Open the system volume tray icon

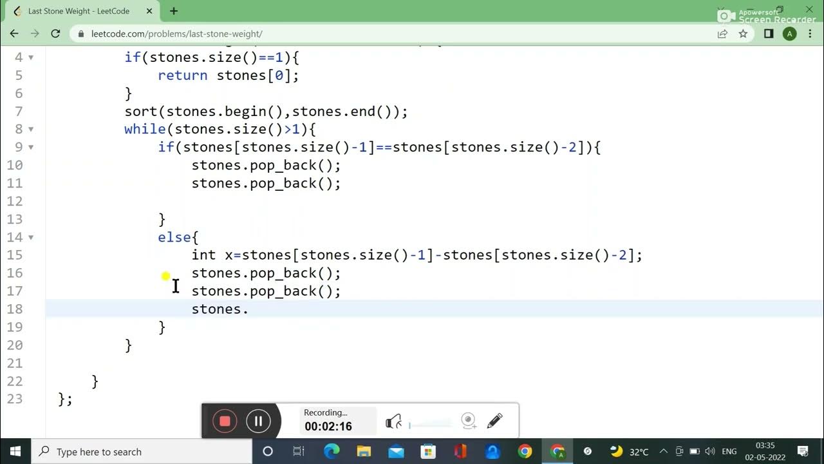click(x=710, y=451)
